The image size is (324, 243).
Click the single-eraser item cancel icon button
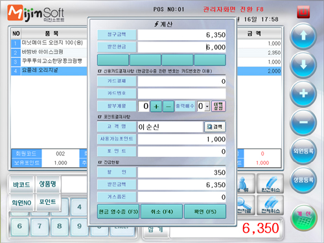point(270,184)
